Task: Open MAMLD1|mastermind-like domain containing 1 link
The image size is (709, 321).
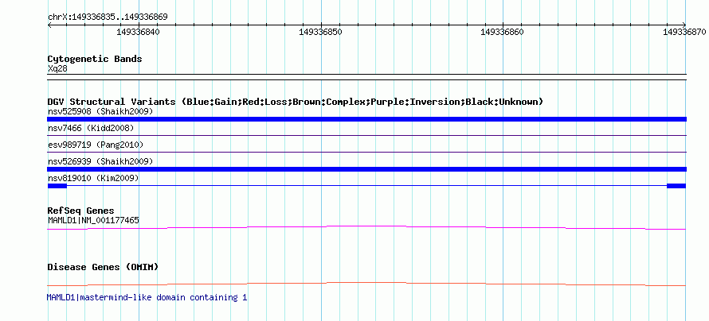Action: point(147,297)
